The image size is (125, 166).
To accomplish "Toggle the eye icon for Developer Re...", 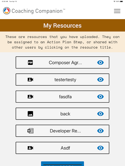I will (x=101, y=131).
